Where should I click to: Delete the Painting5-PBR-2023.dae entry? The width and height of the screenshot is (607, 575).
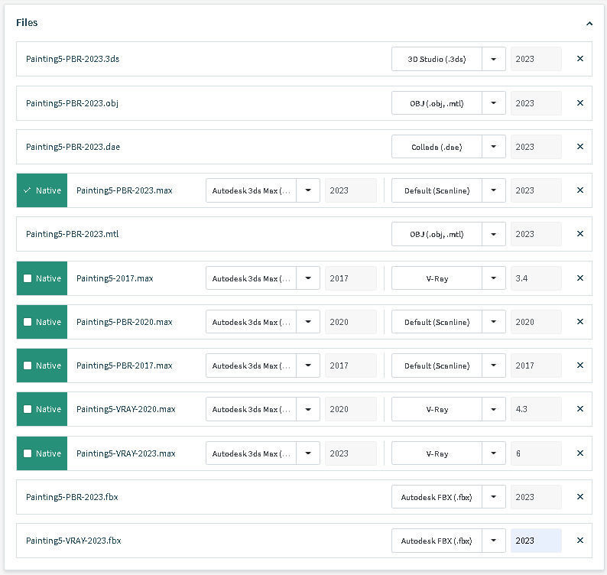click(579, 147)
